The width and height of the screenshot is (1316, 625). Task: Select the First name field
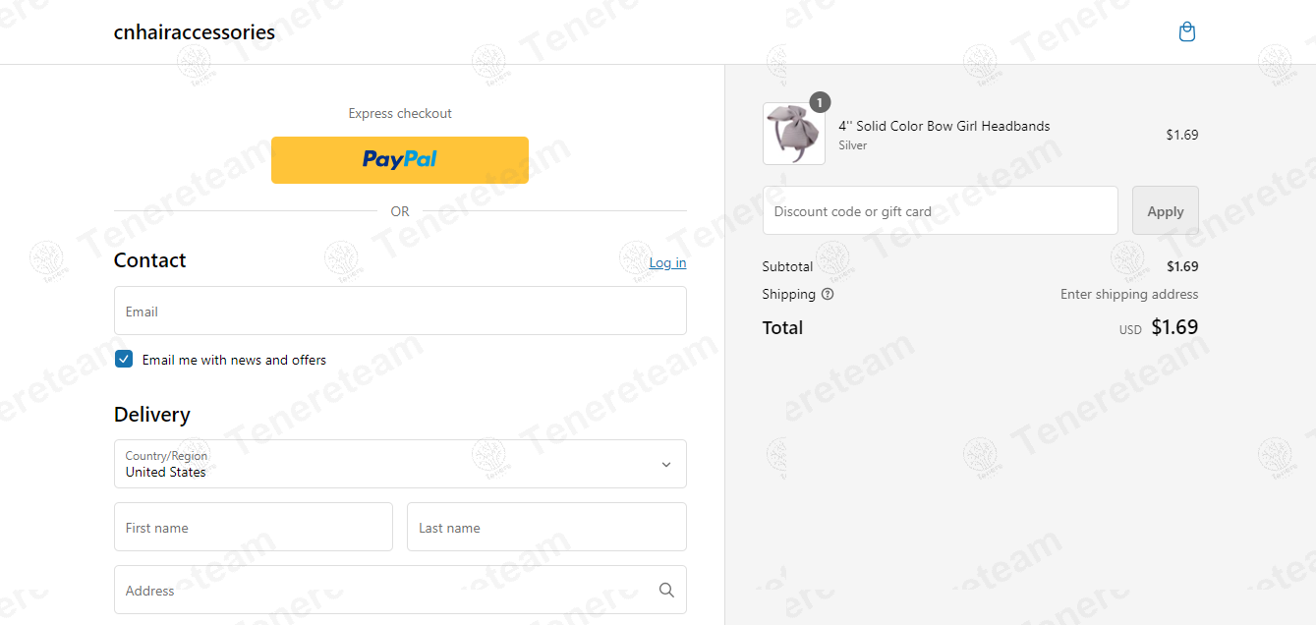tap(254, 527)
